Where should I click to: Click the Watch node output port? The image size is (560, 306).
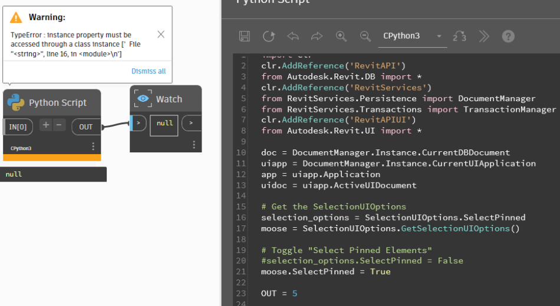(191, 123)
